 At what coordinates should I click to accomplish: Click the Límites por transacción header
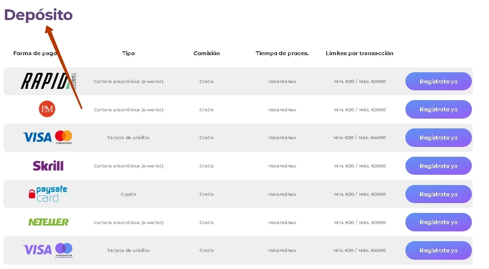(359, 53)
